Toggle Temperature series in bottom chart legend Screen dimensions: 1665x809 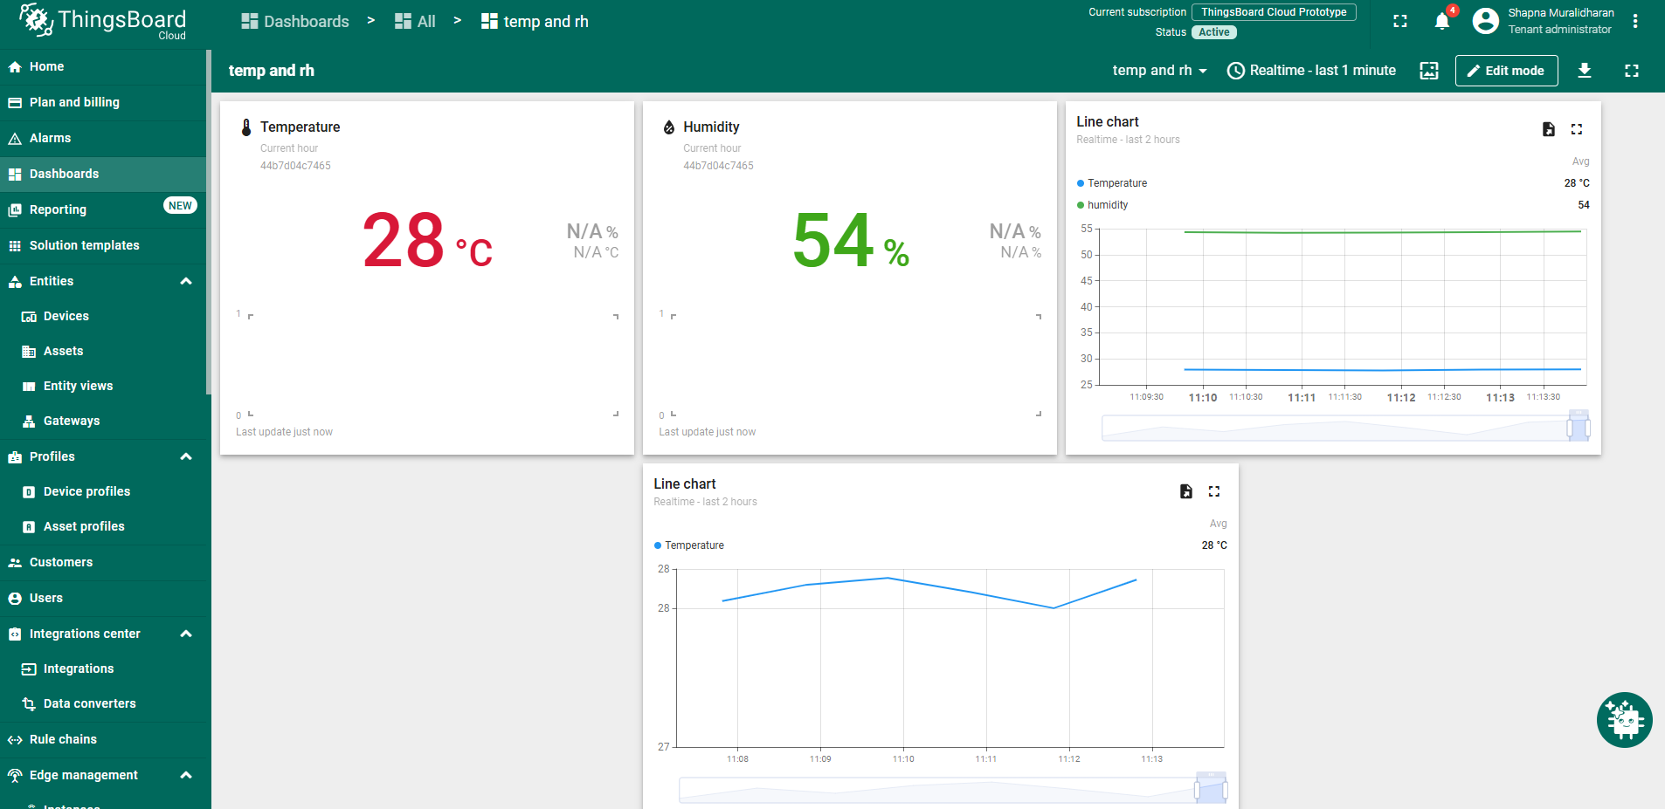click(694, 545)
